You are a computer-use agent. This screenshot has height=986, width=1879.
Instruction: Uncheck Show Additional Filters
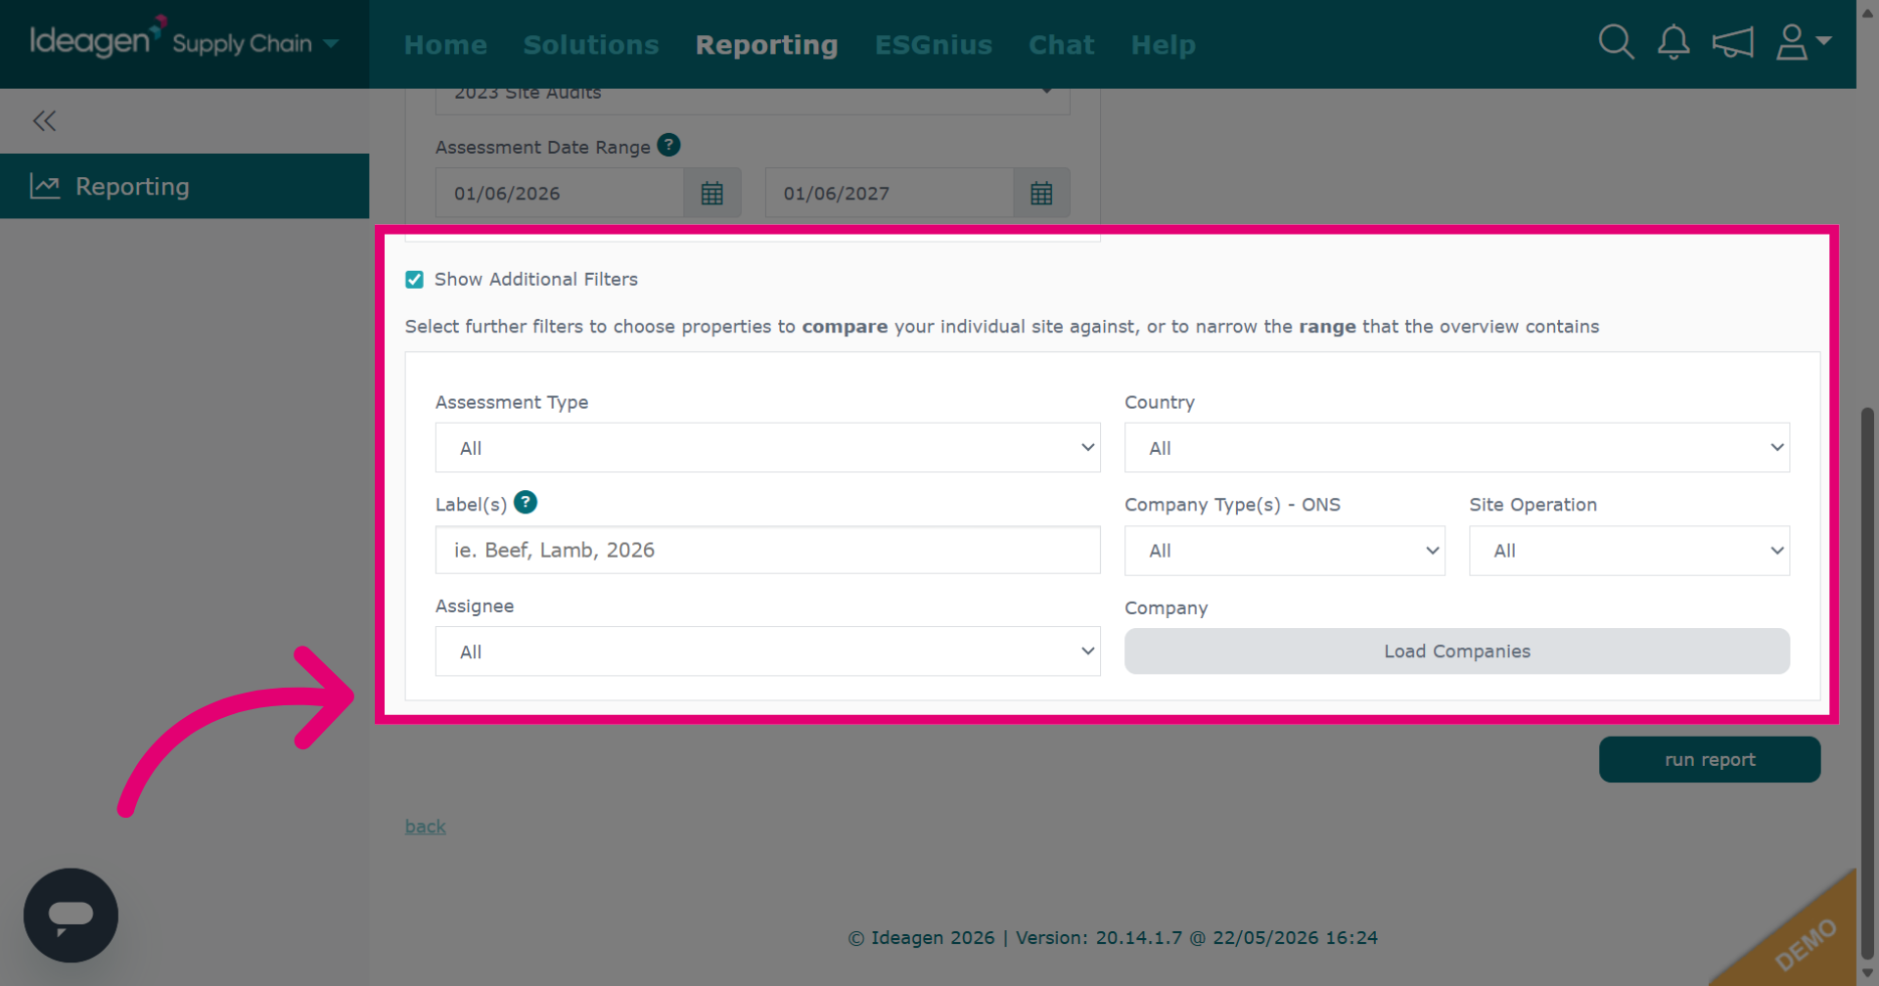[x=415, y=280]
